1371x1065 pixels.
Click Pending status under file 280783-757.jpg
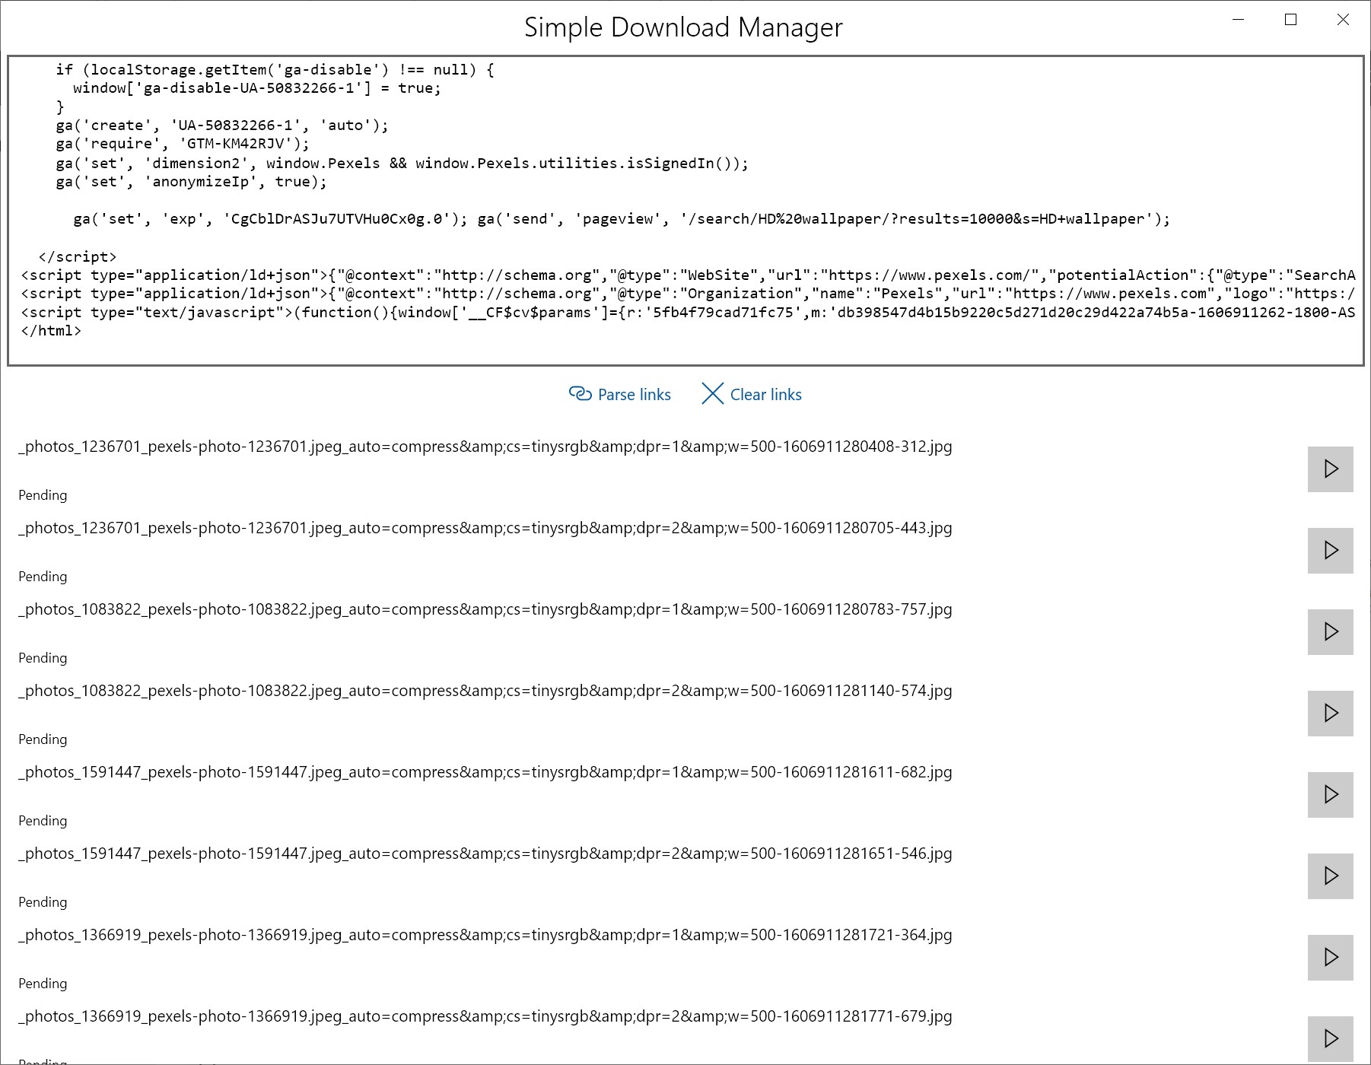[43, 658]
